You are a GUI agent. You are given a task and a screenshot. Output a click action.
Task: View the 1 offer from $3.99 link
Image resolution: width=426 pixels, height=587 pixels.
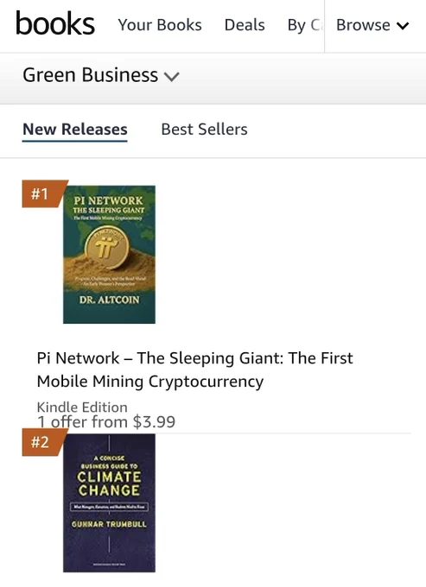[x=106, y=422]
